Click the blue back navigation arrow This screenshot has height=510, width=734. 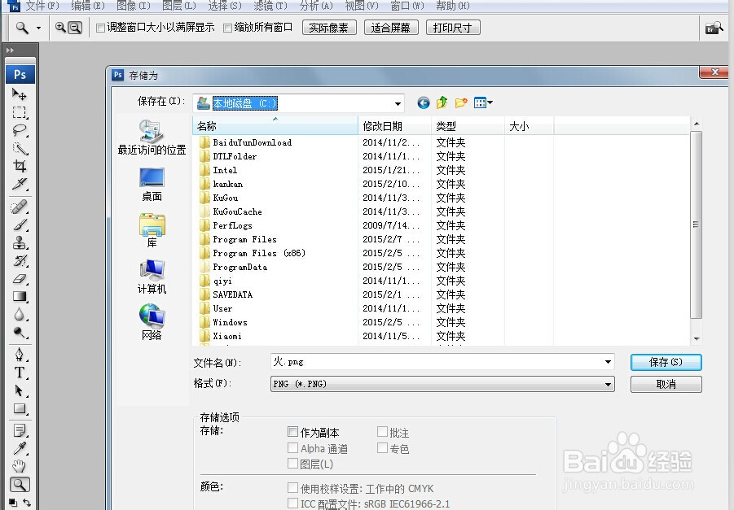pos(423,102)
